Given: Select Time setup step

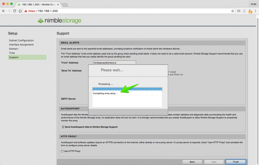Looking at the screenshot, I should (x=12, y=53).
